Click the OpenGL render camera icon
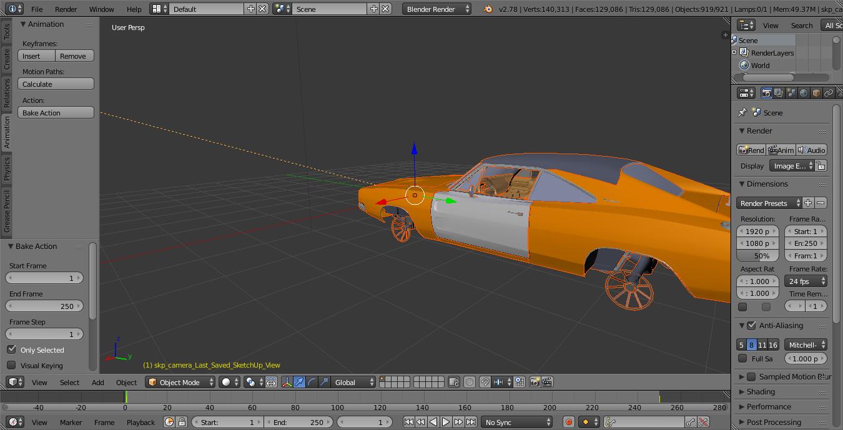This screenshot has height=430, width=843. (535, 382)
